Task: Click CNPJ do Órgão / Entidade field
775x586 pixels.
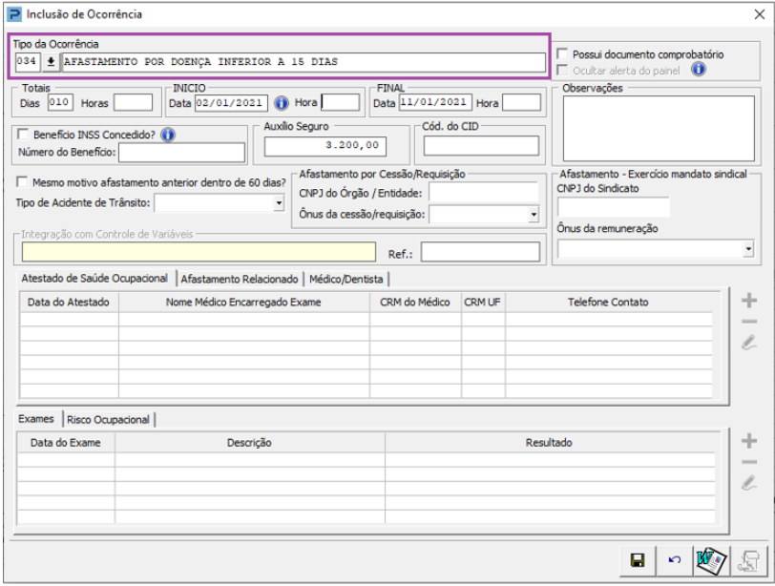Action: tap(483, 193)
